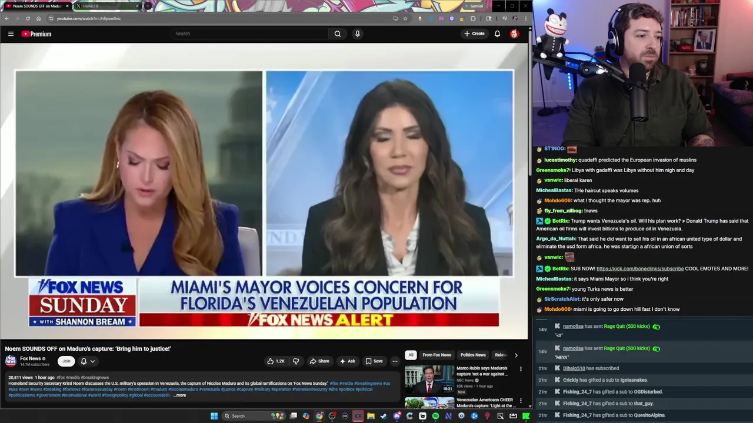Open Venezuelan Americans CHEER video title
The height and width of the screenshot is (423, 753).
[485, 402]
